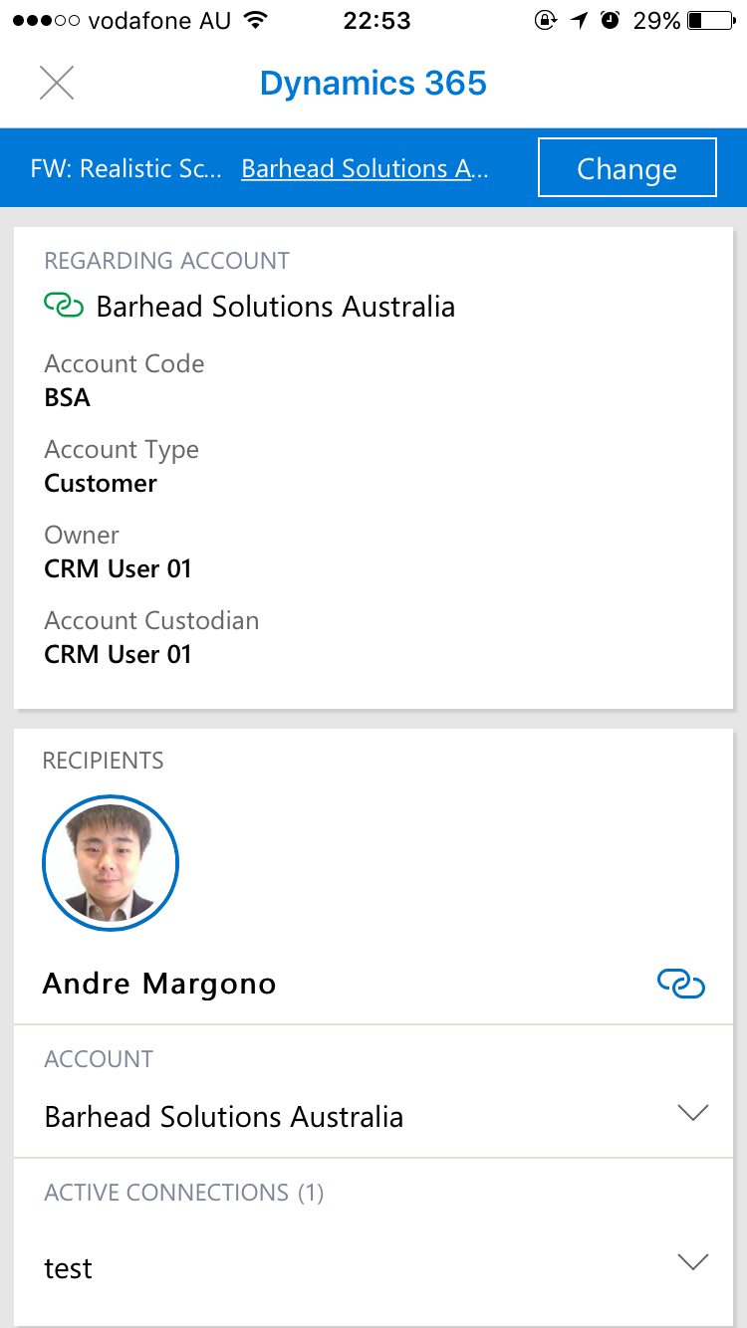Tap the email subject starting with FW: Realistic
This screenshot has width=747, height=1328.
pyautogui.click(x=126, y=168)
